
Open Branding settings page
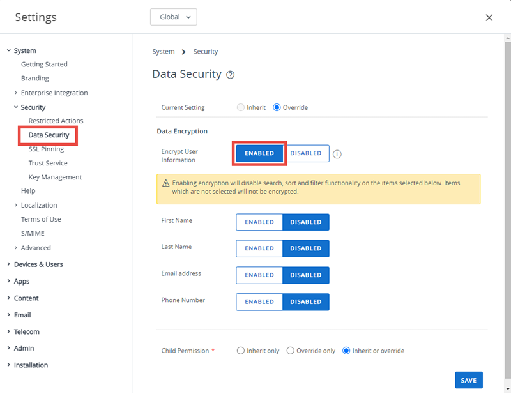click(x=35, y=78)
